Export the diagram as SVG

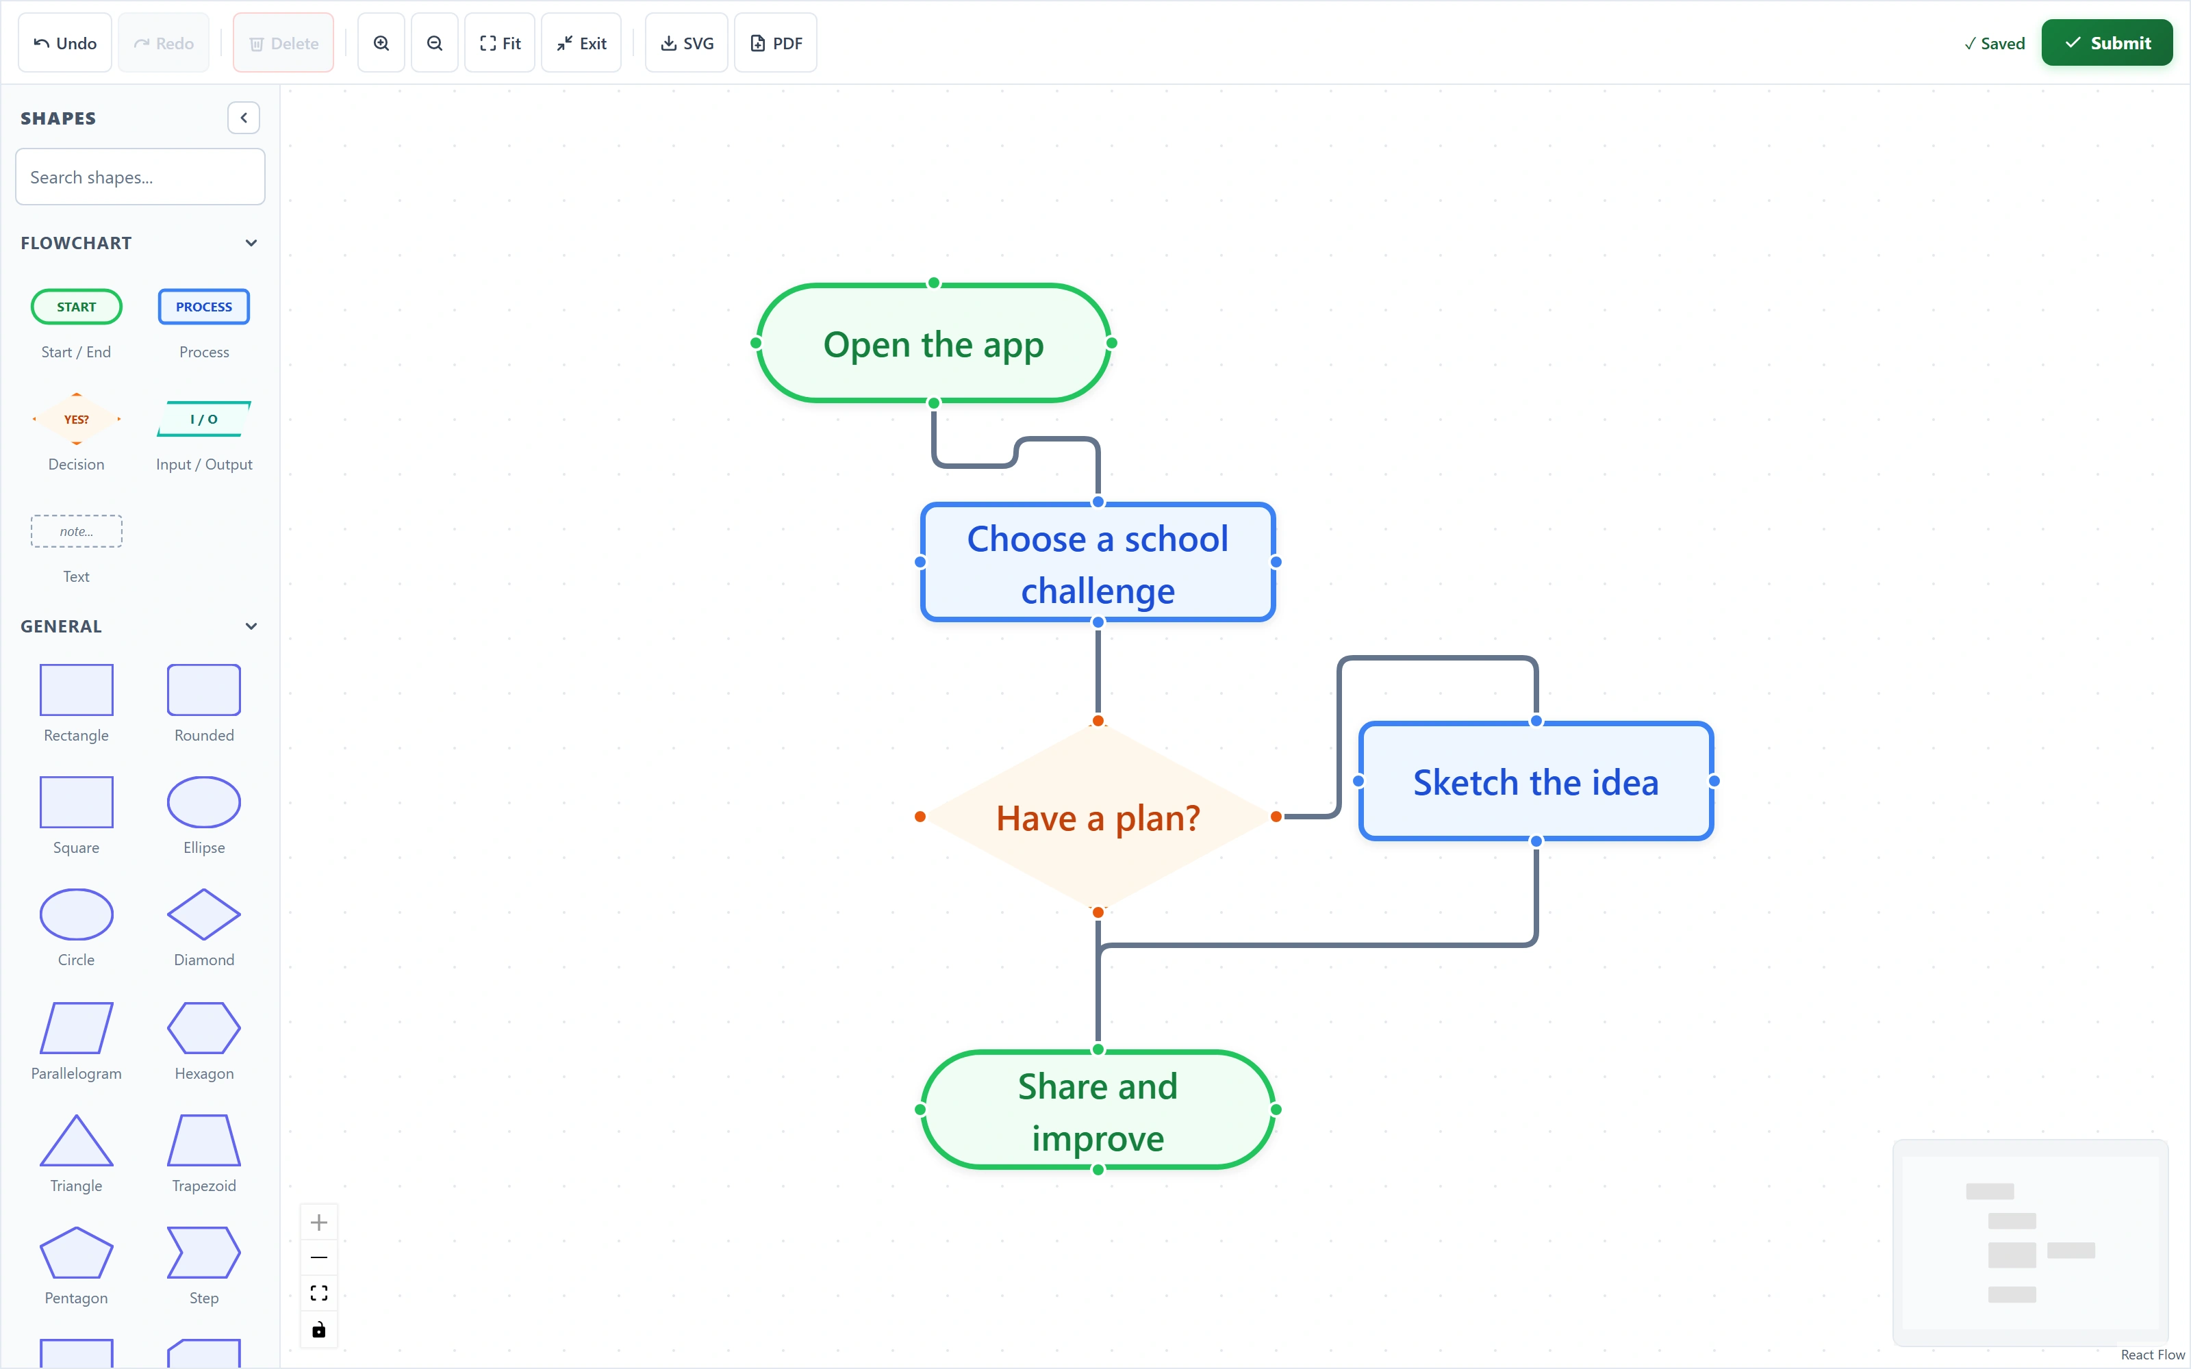[x=686, y=42]
